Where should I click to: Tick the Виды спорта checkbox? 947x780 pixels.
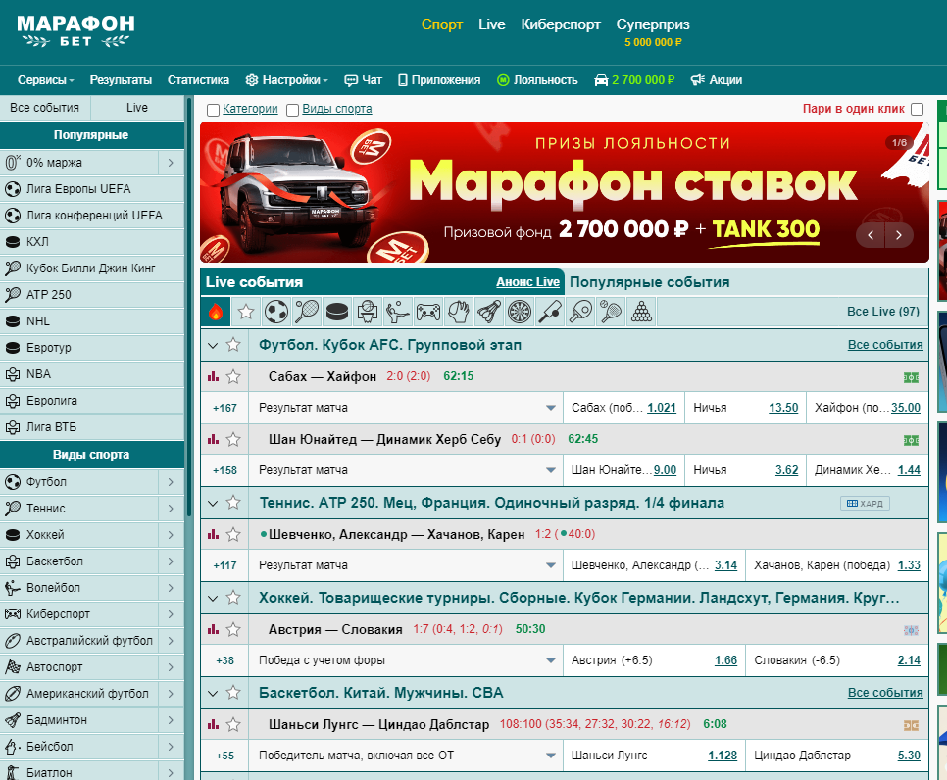coord(292,110)
